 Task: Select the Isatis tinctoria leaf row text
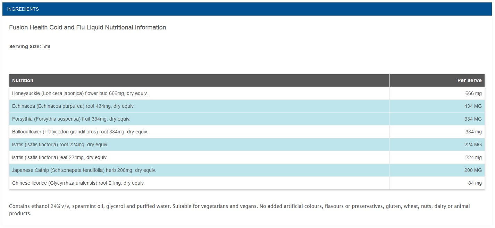click(x=60, y=157)
